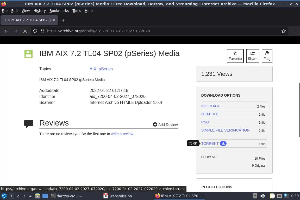Open the Bookmarks menu

59,11
